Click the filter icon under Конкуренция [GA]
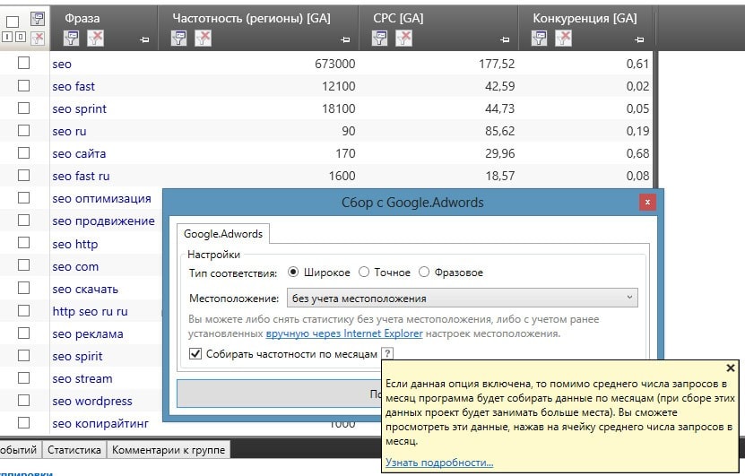745x476 pixels. 541,38
